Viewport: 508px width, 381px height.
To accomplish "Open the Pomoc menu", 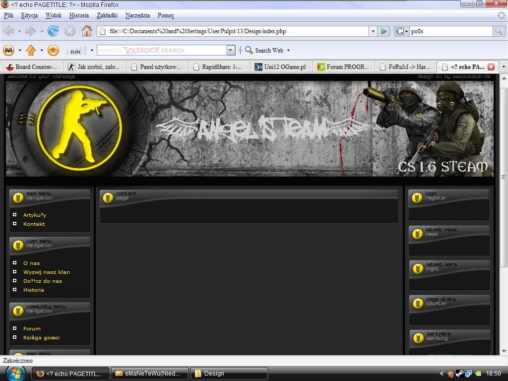I will [166, 15].
